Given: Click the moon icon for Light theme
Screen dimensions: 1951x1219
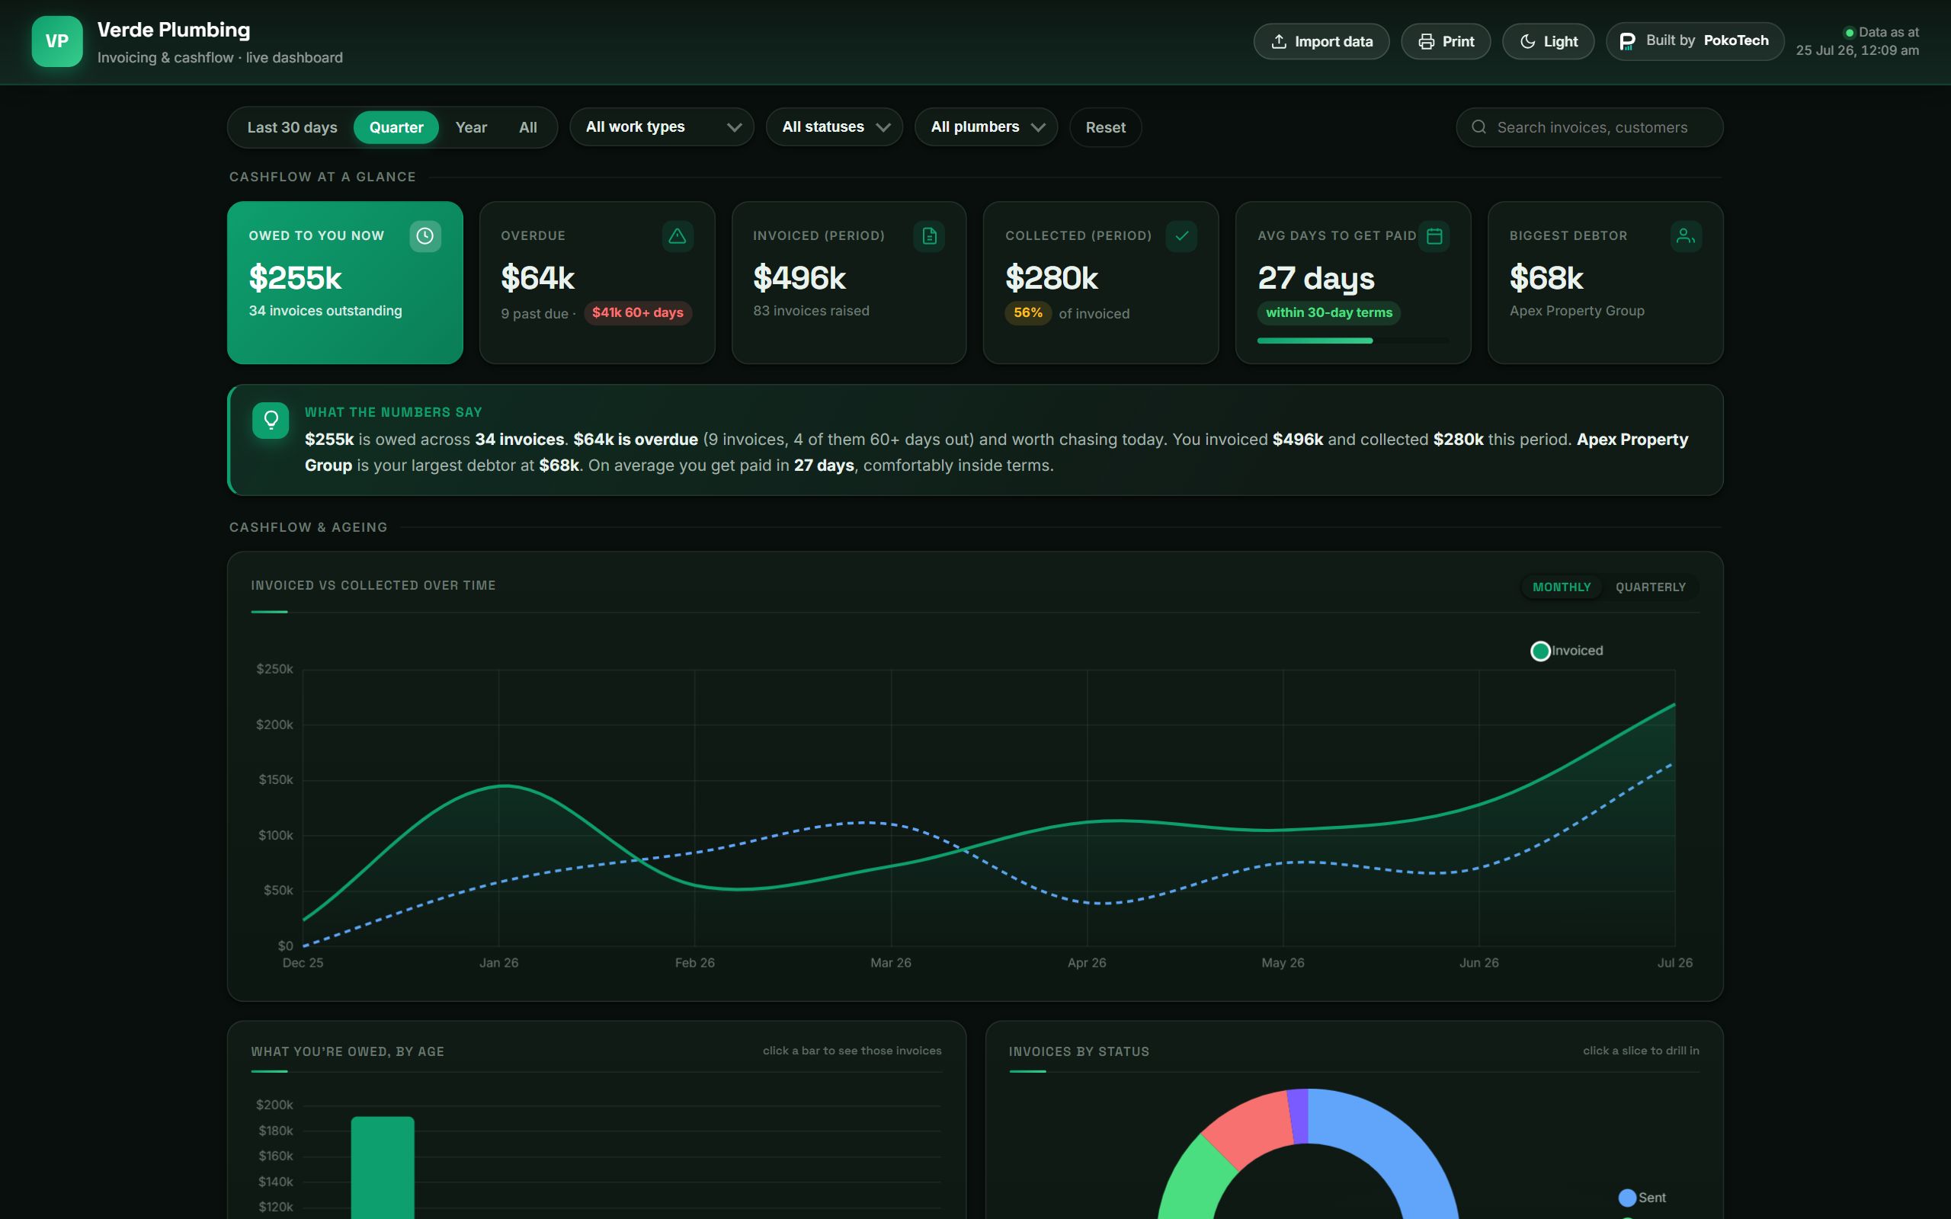Looking at the screenshot, I should coord(1527,41).
